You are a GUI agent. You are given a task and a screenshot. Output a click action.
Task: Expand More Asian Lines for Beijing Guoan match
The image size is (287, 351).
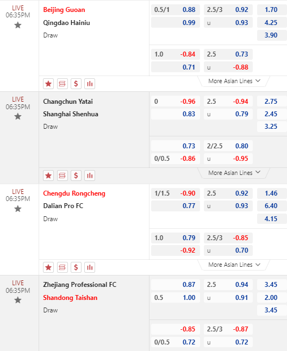[234, 81]
